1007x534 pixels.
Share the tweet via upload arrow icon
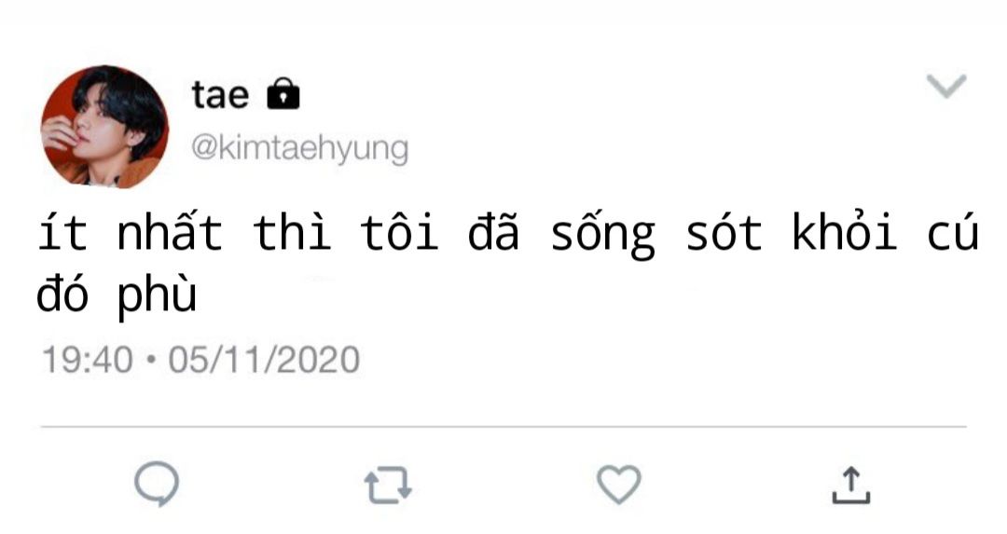click(x=851, y=485)
